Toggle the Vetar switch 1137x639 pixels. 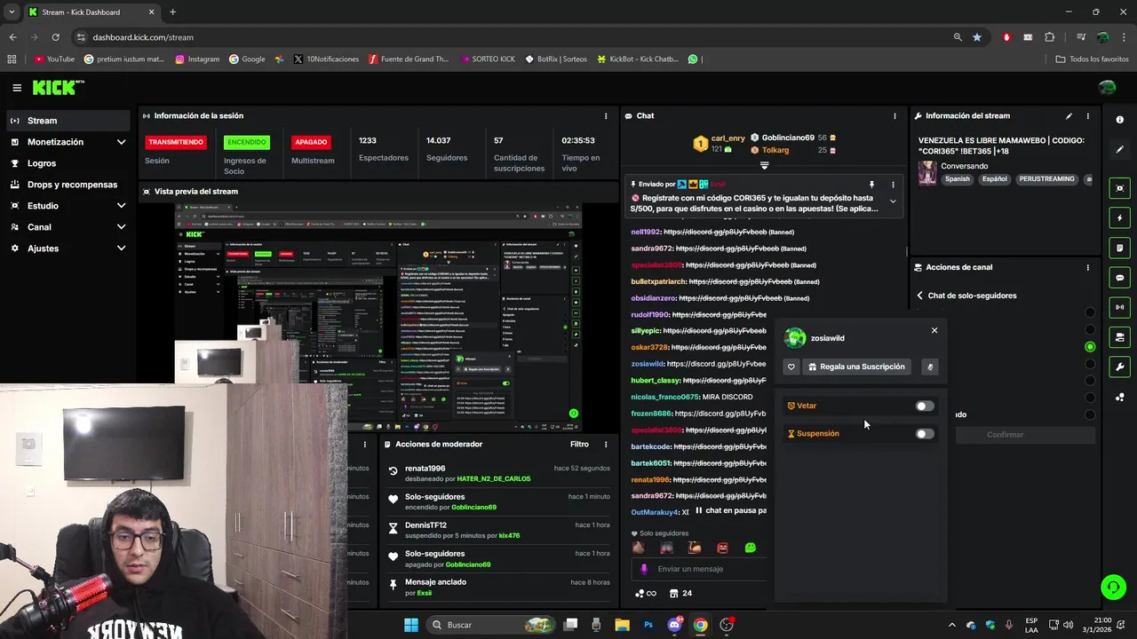click(x=925, y=406)
